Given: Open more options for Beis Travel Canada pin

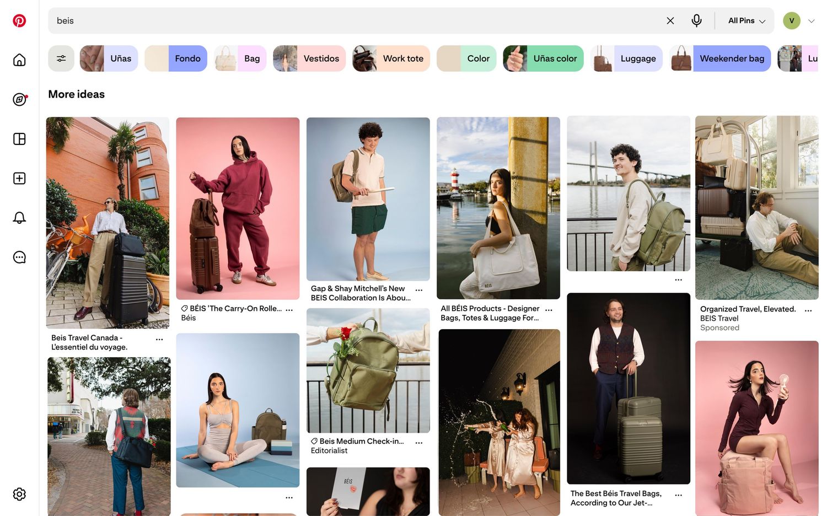Looking at the screenshot, I should 159,339.
